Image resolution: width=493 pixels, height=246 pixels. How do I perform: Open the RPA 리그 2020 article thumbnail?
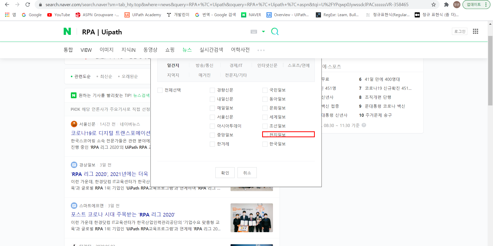(252, 218)
